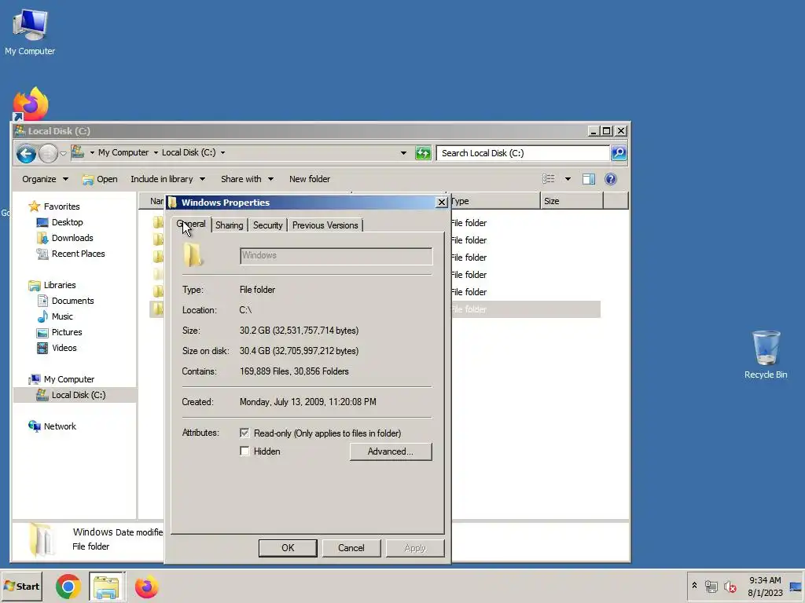Screen dimensions: 805x603
Task: Open the Organize menu
Action: (45, 179)
